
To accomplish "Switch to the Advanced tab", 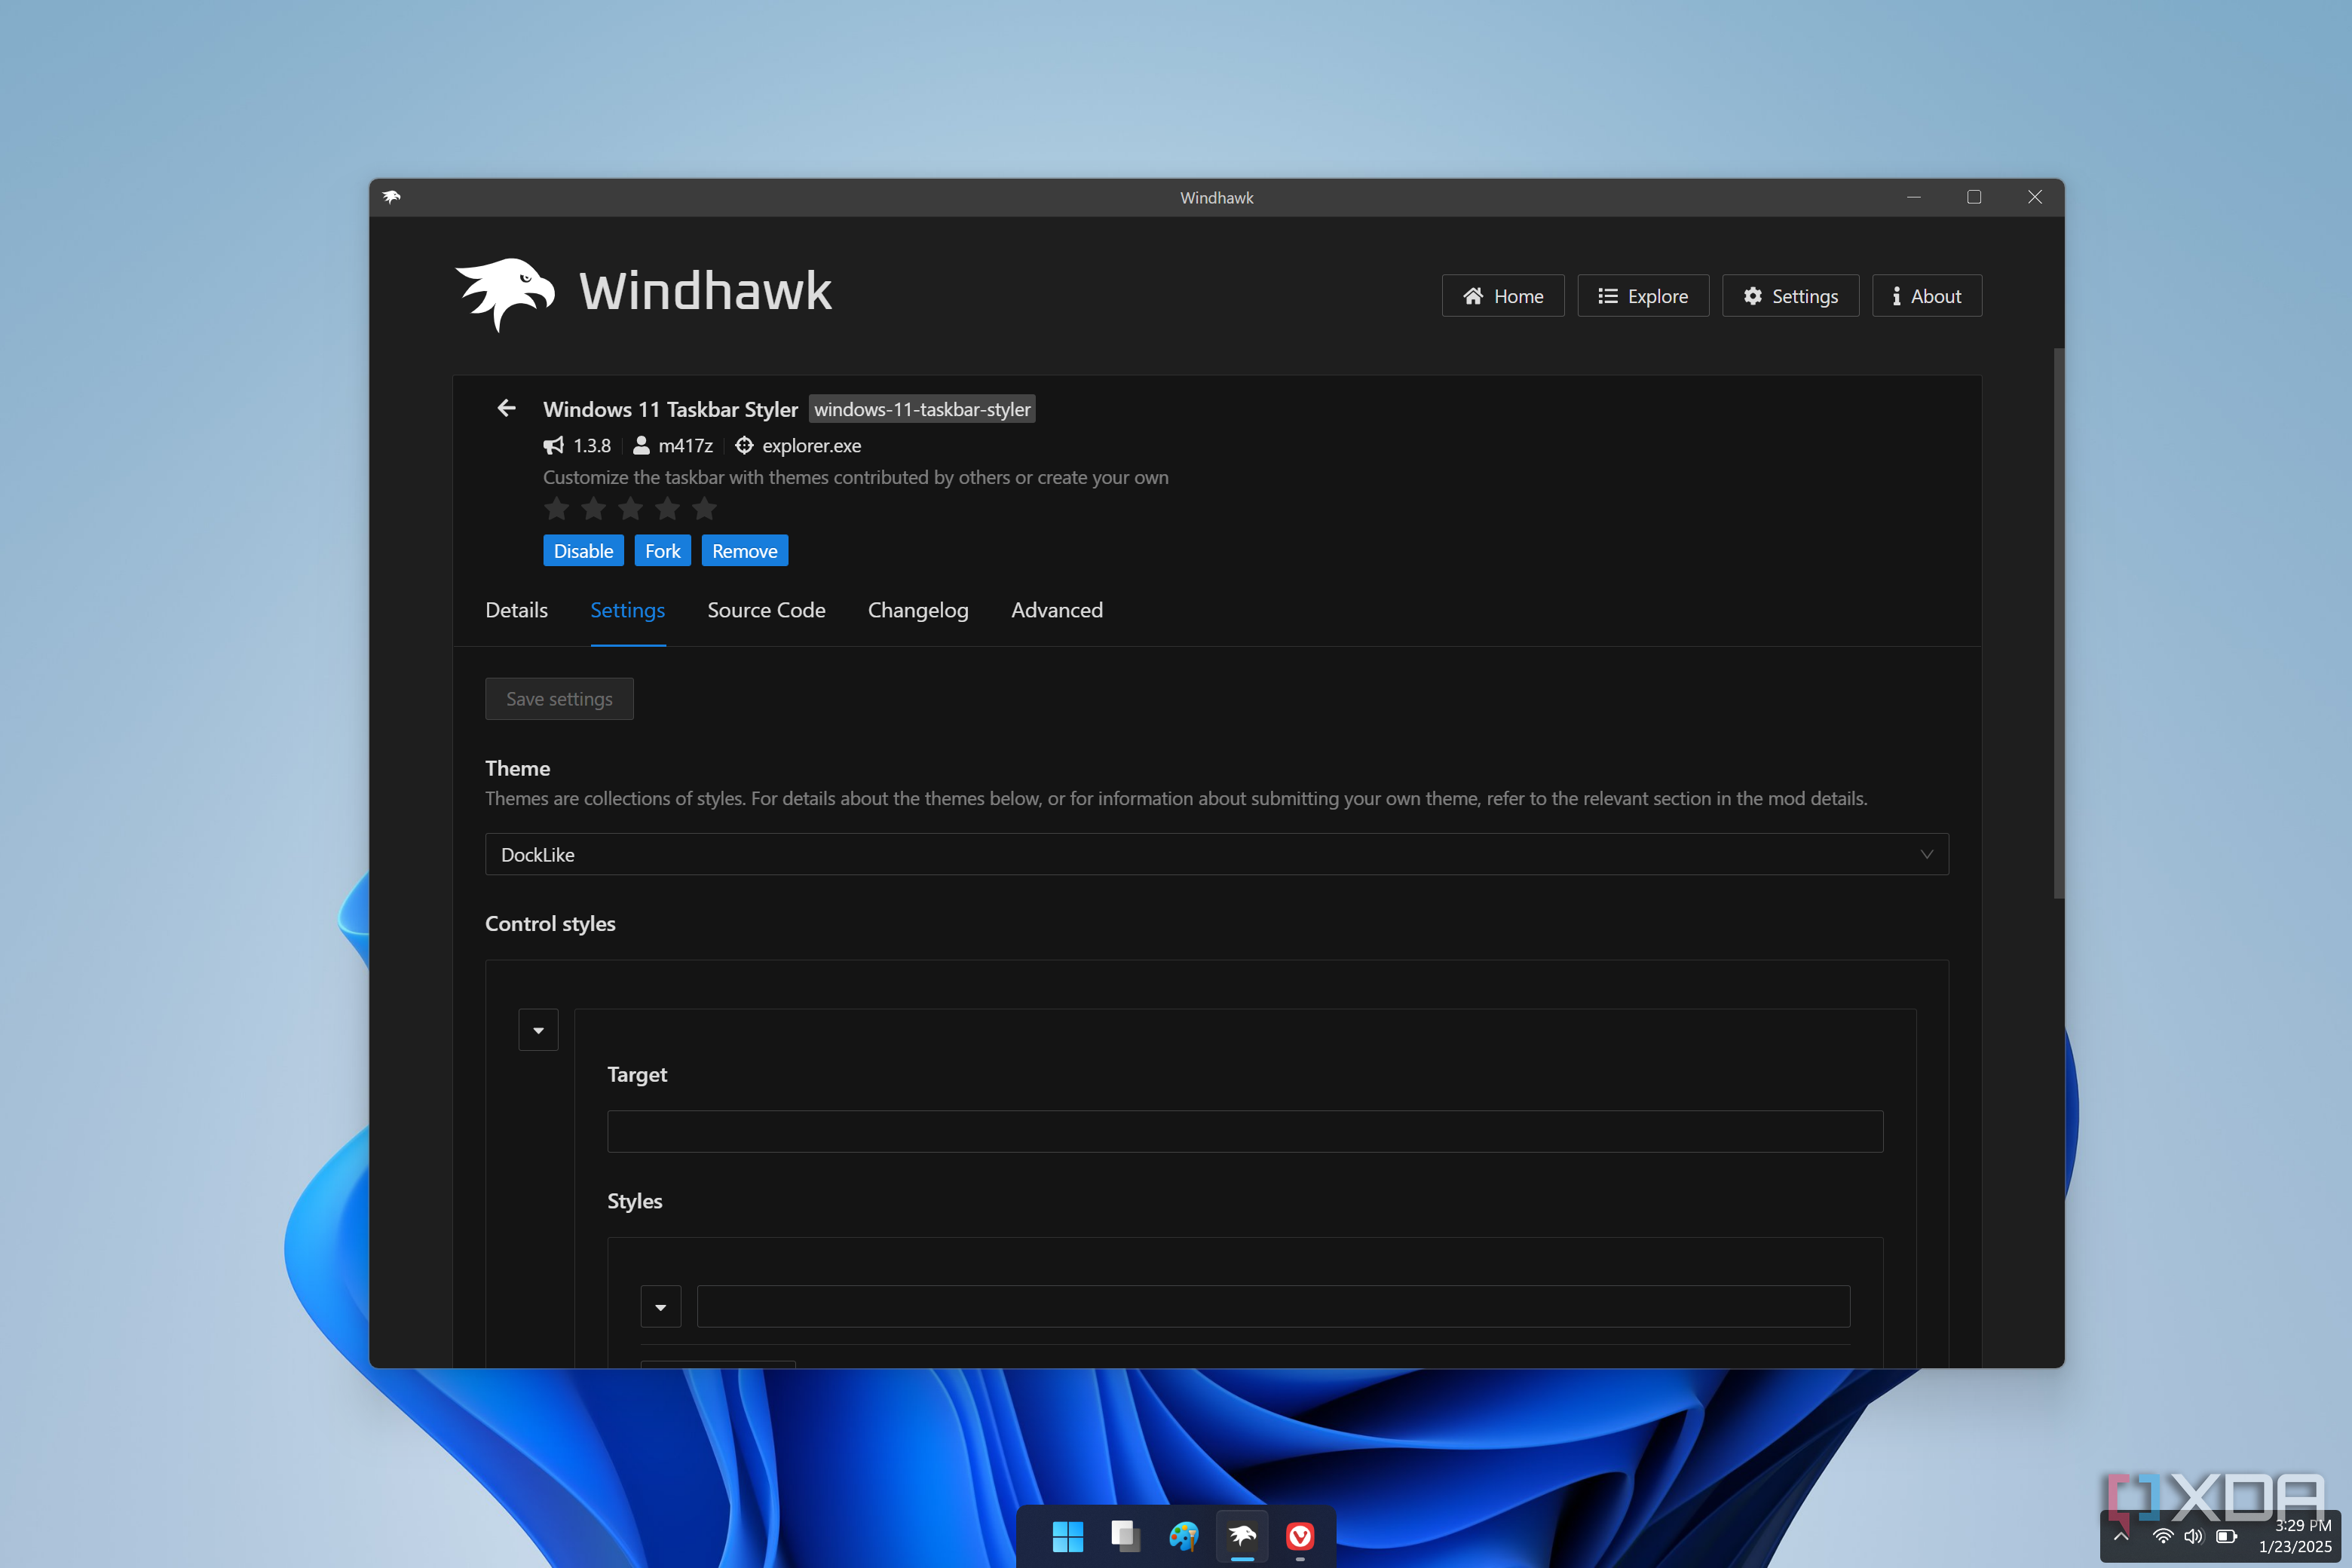I will (x=1056, y=610).
